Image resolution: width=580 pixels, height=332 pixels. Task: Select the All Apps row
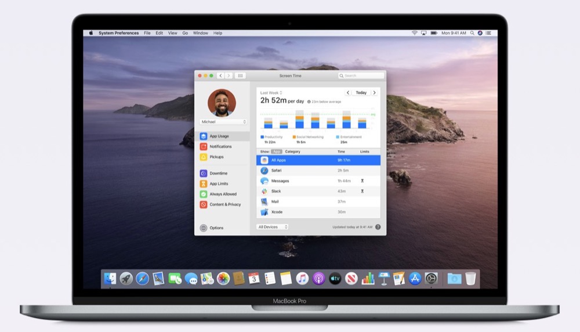pyautogui.click(x=318, y=160)
